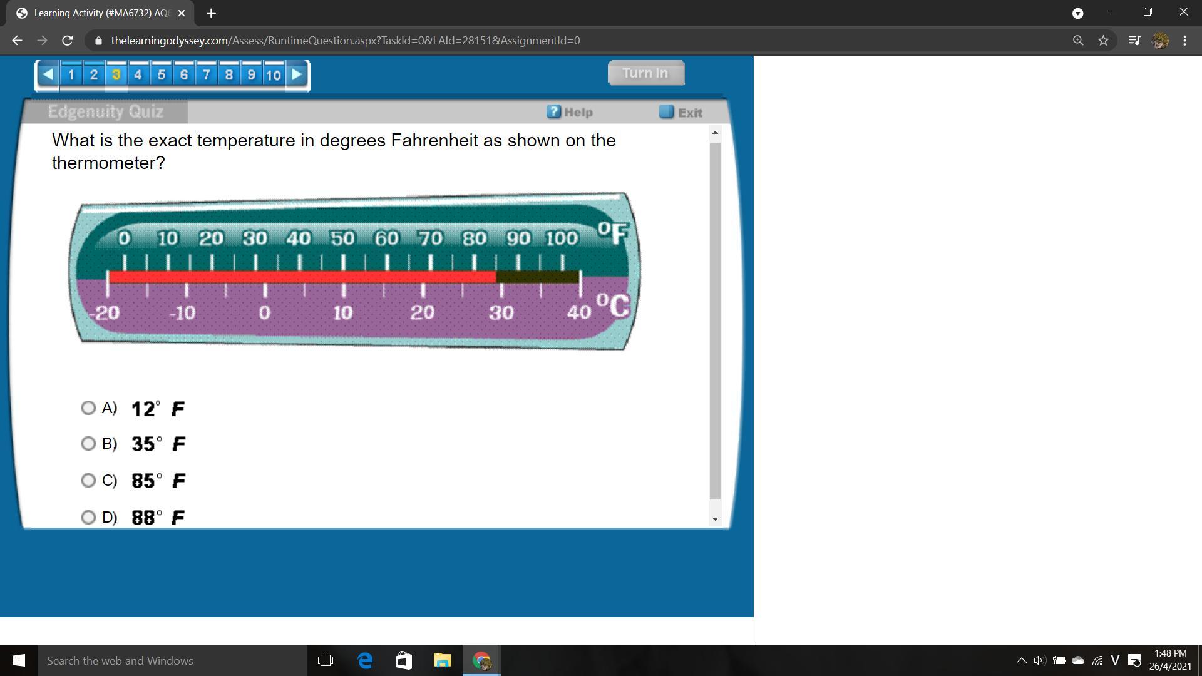Open the Chrome profile dropdown arrow
This screenshot has width=1202, height=676.
tap(1077, 13)
